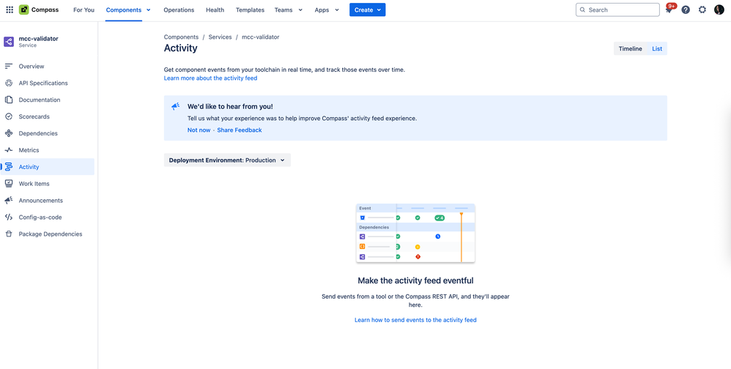The image size is (731, 369).
Task: Click the Search input field
Action: pos(622,10)
